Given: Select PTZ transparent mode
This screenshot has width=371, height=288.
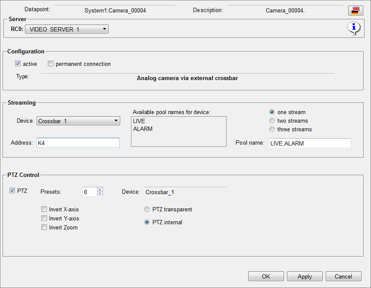Looking at the screenshot, I should 147,209.
